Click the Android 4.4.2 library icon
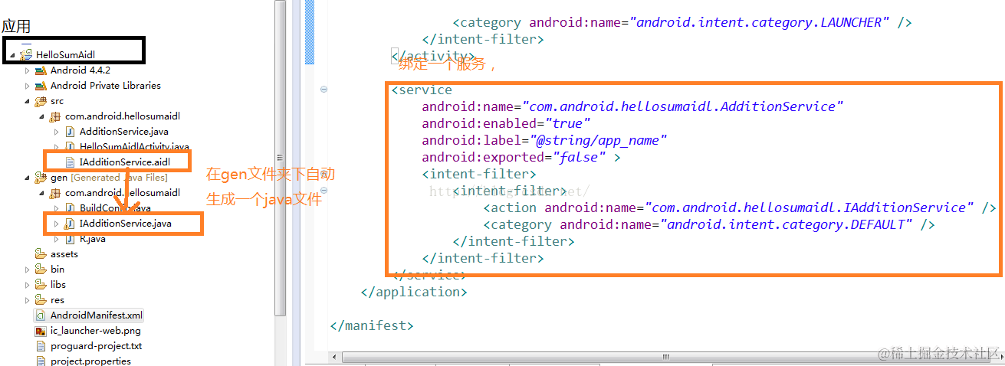The height and width of the screenshot is (366, 1005). (41, 70)
